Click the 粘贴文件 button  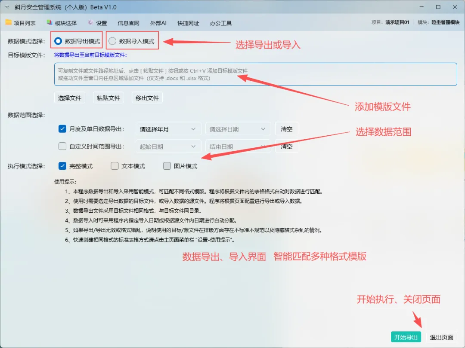(108, 98)
